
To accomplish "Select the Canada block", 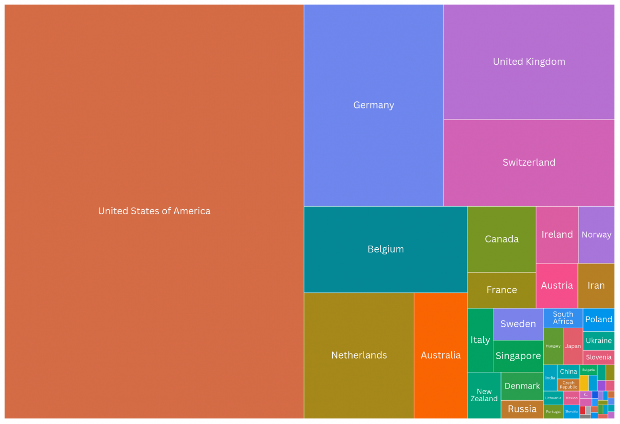I will click(x=501, y=239).
